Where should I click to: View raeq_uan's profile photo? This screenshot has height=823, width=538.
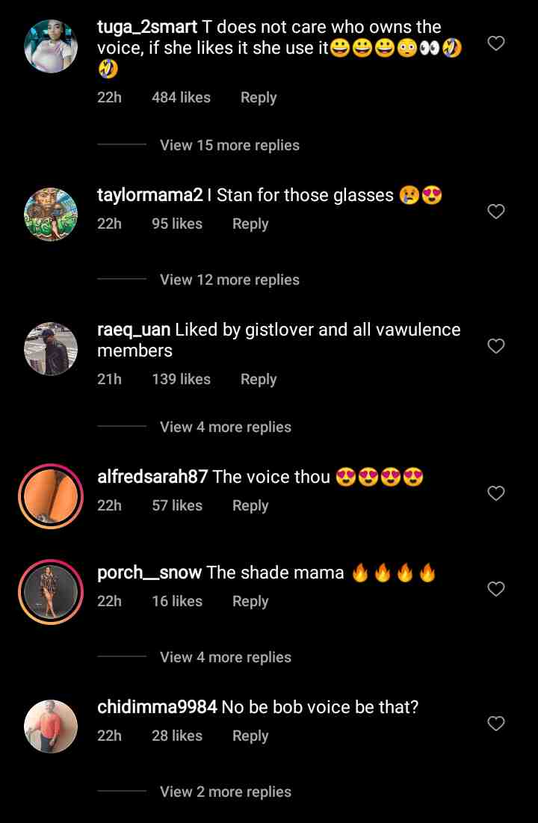coord(51,349)
